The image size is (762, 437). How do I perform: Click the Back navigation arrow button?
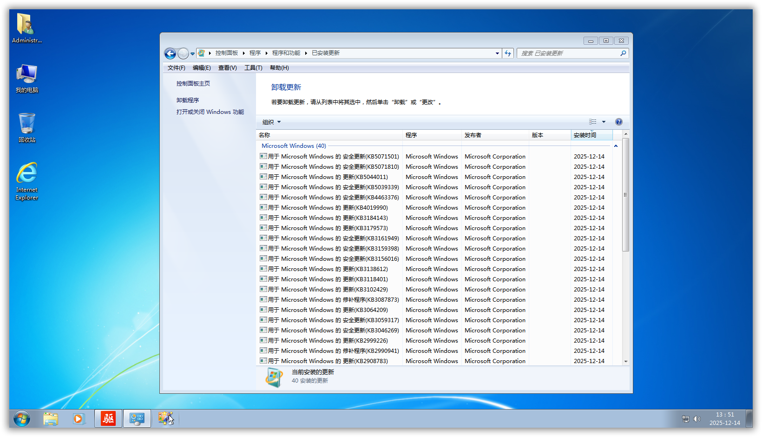click(x=171, y=53)
